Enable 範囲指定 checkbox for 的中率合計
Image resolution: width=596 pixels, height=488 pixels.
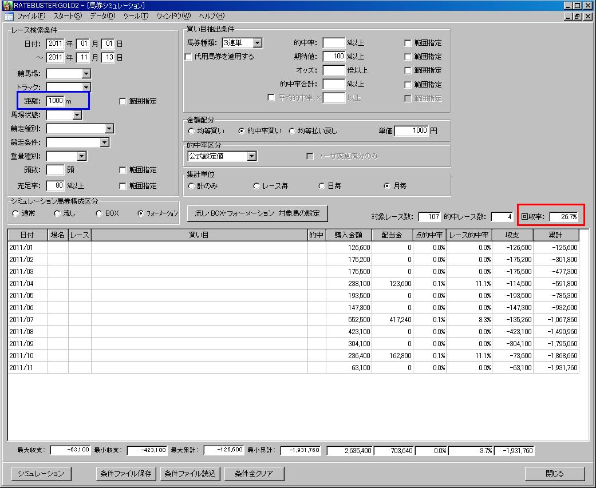click(408, 84)
